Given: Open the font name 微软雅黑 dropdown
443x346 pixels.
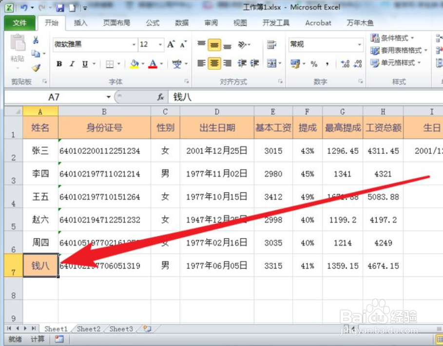Looking at the screenshot, I should coord(134,45).
